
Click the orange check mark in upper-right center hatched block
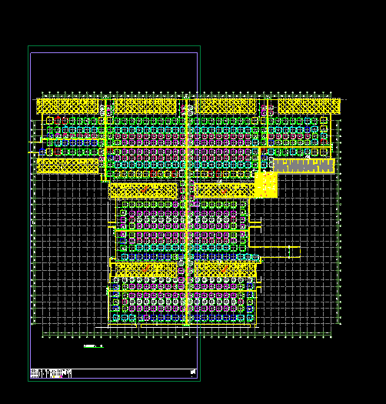click(224, 192)
